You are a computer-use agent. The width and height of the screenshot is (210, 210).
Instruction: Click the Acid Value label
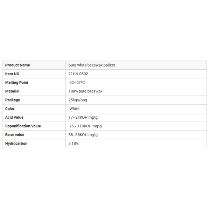click(x=14, y=118)
